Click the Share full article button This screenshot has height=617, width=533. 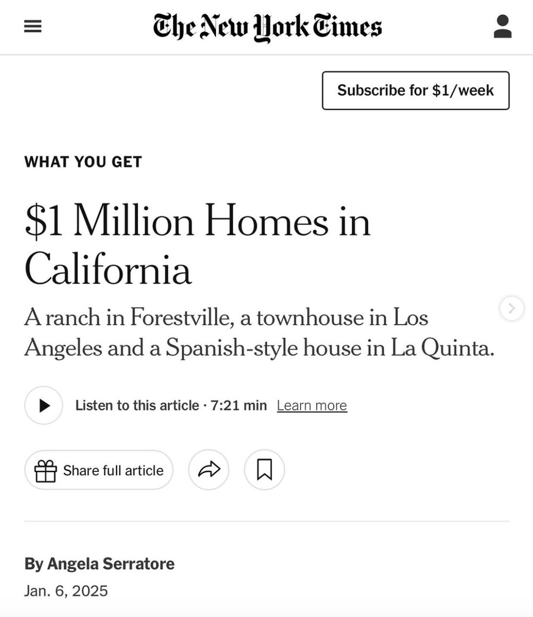[x=98, y=470]
